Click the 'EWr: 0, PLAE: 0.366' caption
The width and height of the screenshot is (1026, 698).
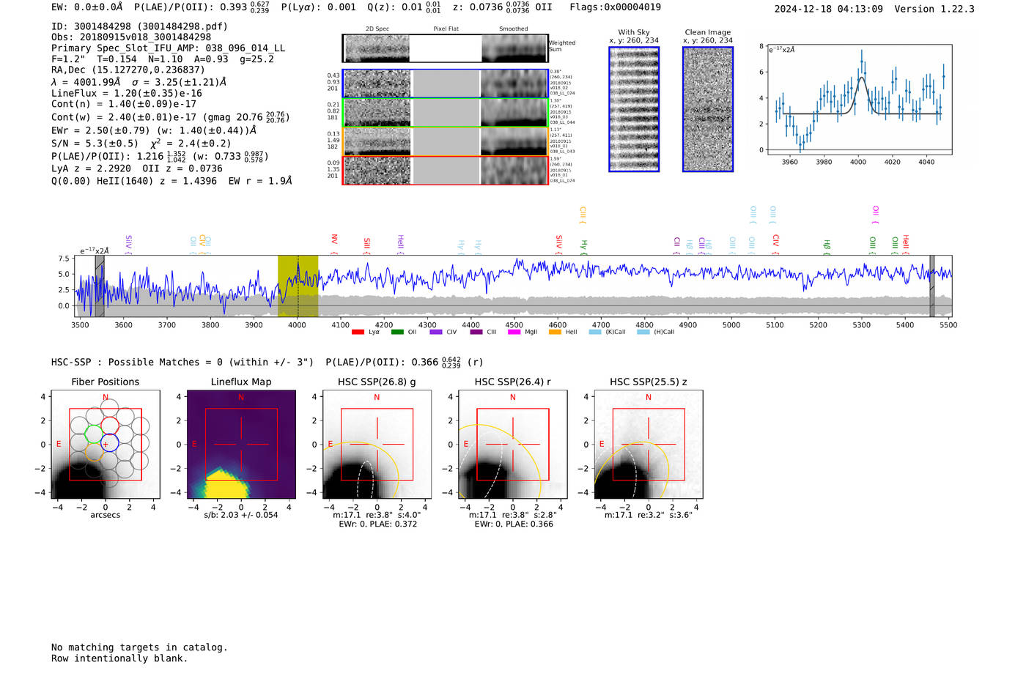[514, 524]
